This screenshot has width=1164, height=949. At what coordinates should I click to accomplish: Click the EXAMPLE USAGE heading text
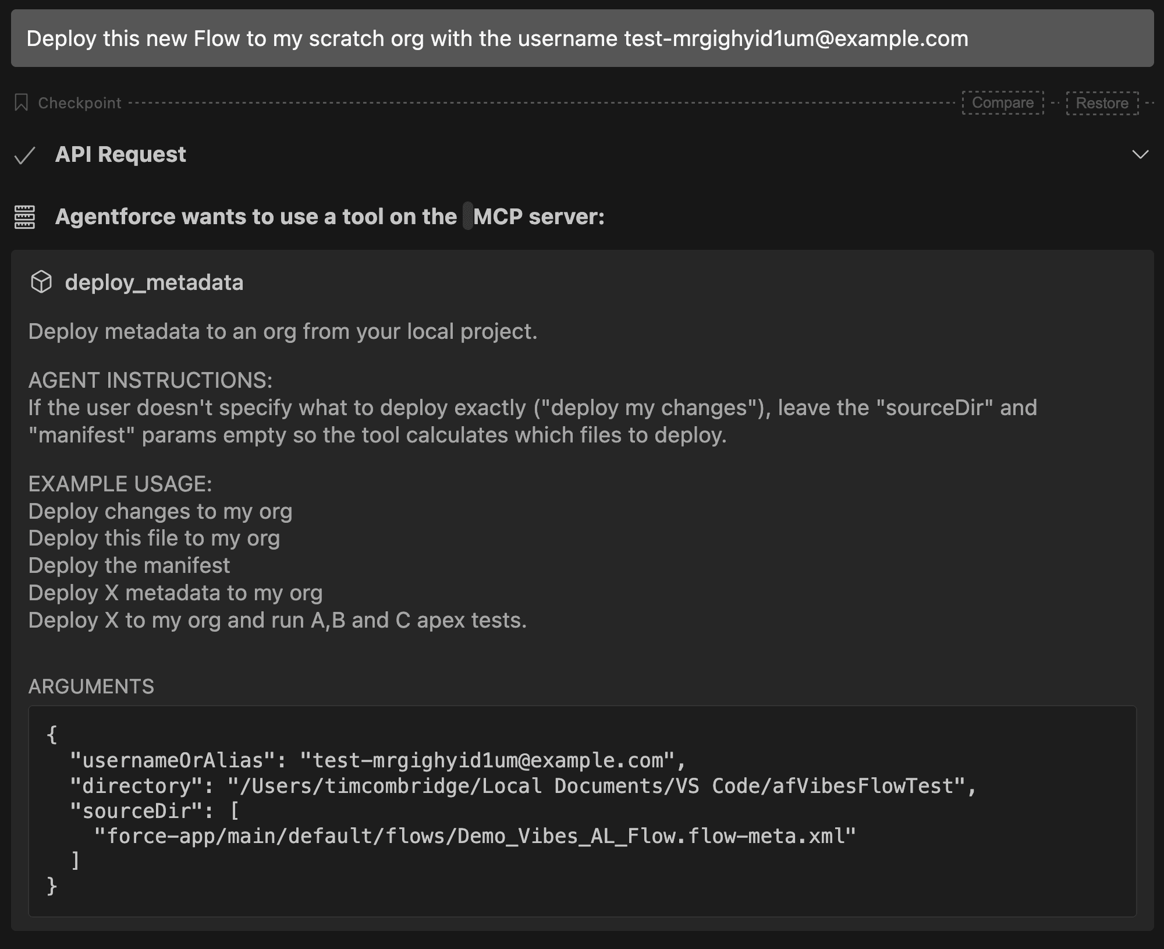pyautogui.click(x=120, y=484)
